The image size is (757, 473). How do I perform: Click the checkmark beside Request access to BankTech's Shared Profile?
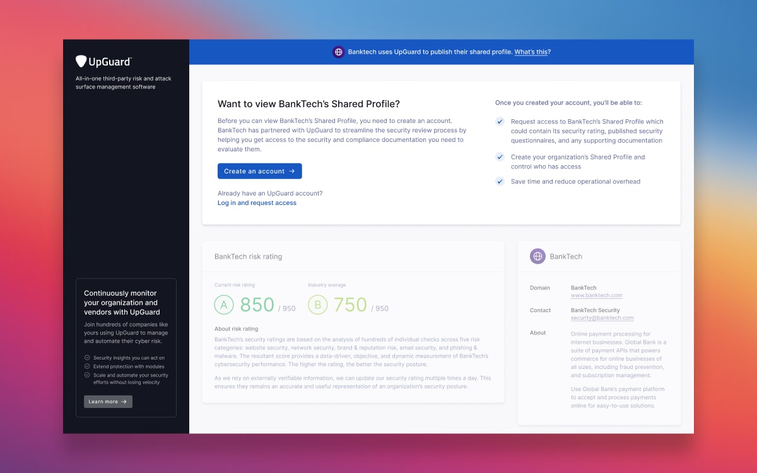click(500, 122)
